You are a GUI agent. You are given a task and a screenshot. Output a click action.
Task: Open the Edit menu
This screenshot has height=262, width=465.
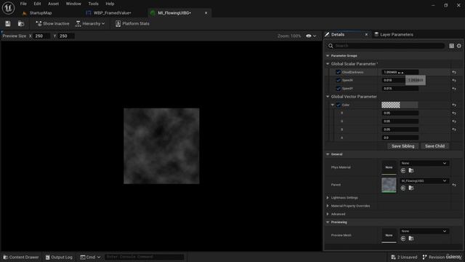click(x=37, y=4)
